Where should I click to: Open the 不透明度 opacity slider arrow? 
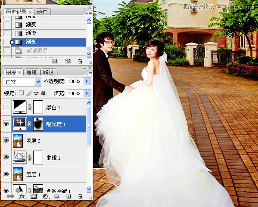(x=87, y=81)
